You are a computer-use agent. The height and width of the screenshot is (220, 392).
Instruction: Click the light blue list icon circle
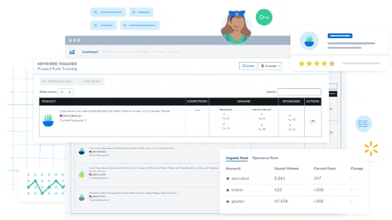pyautogui.click(x=363, y=124)
